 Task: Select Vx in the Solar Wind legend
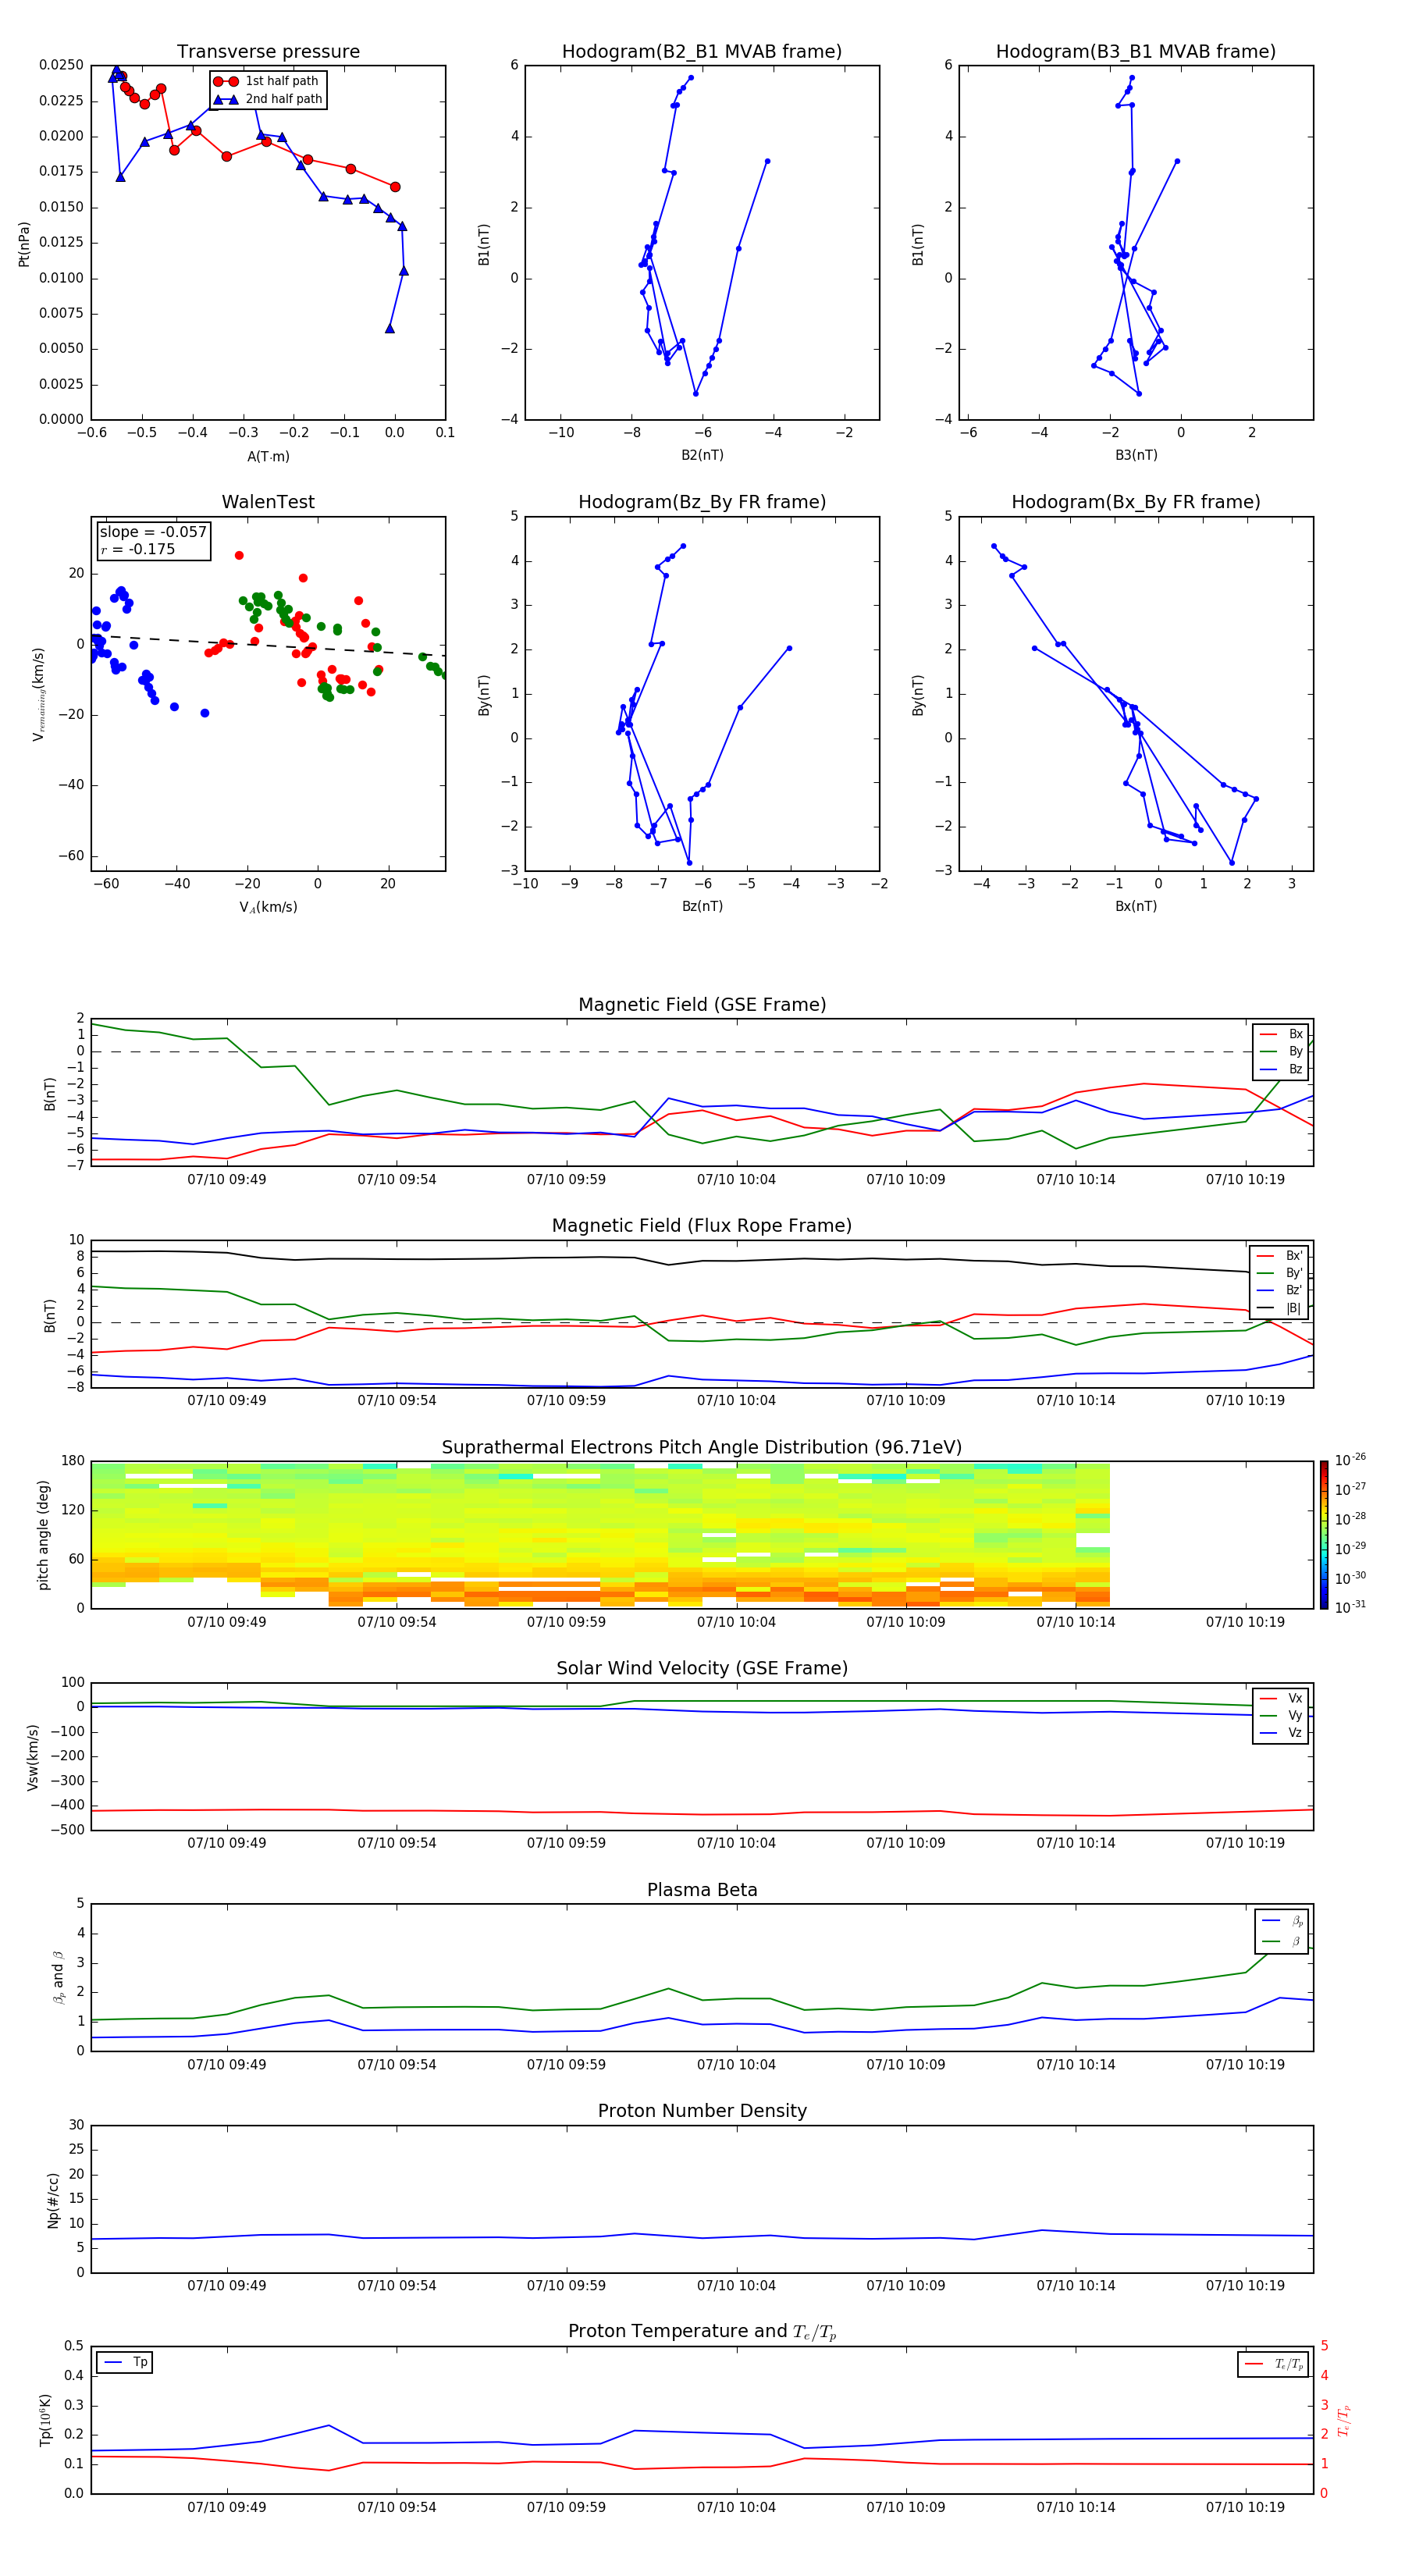pyautogui.click(x=1282, y=1698)
